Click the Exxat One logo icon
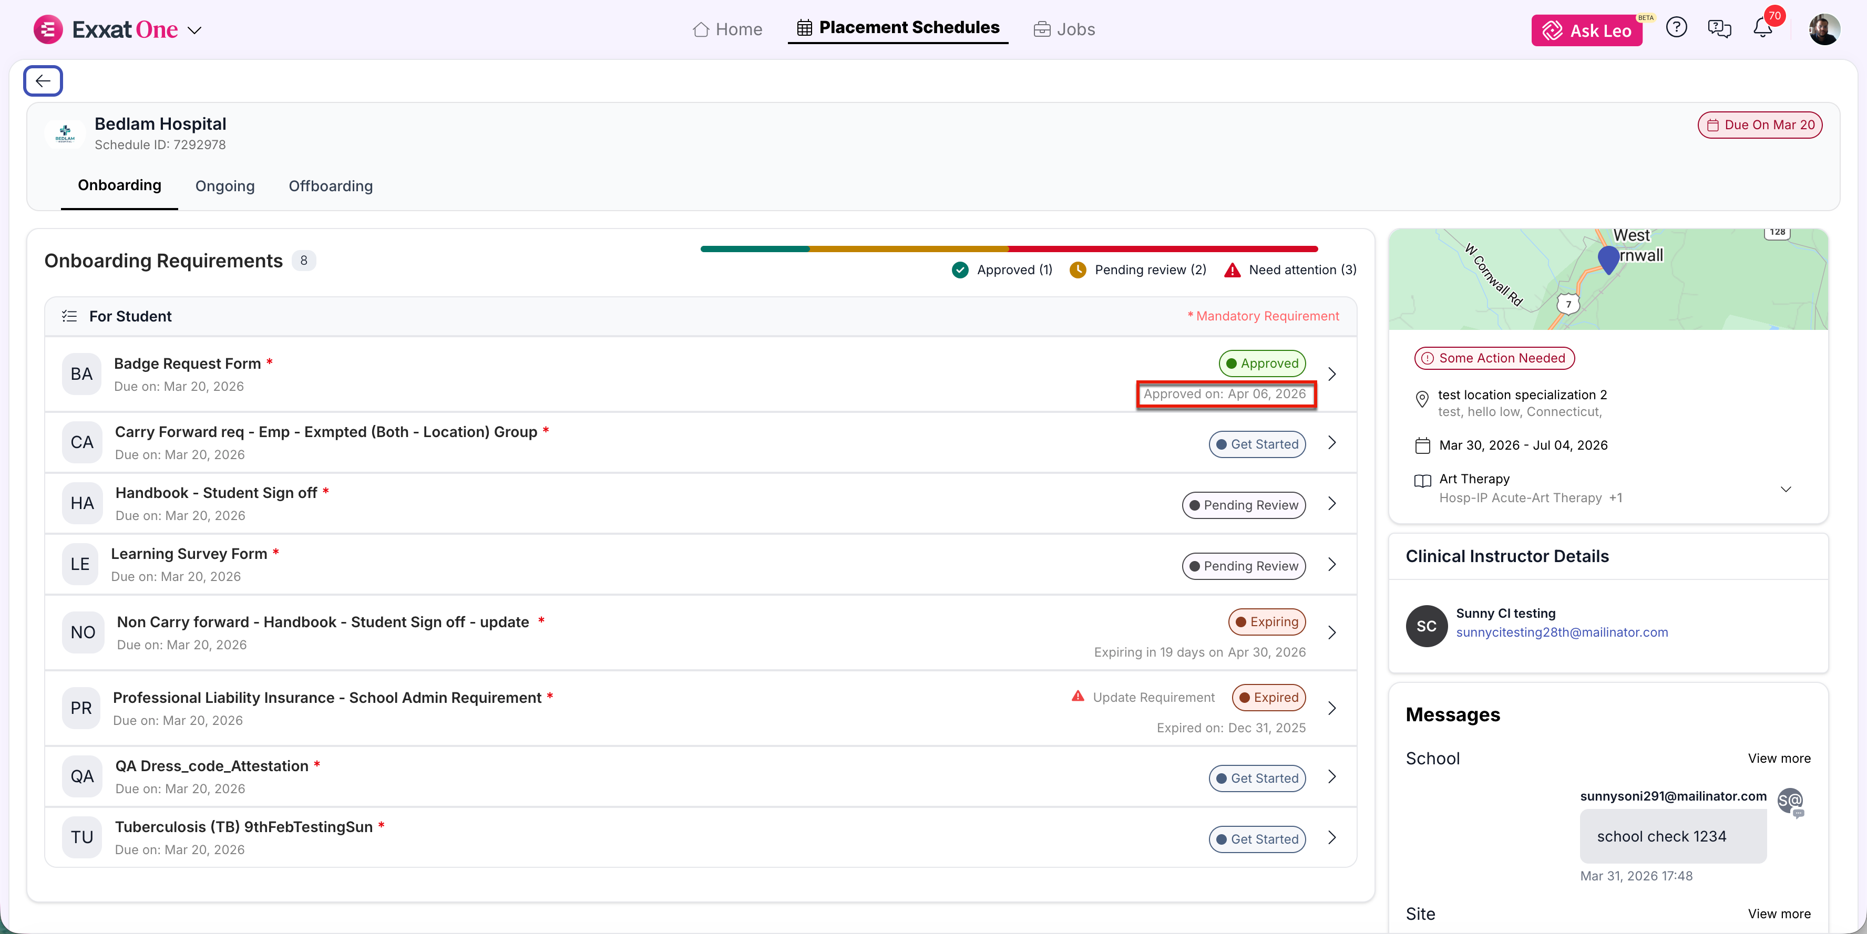The height and width of the screenshot is (934, 1867). tap(48, 30)
